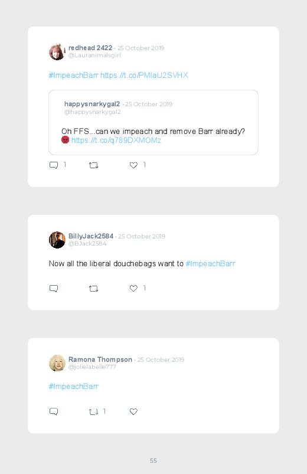Like BillyJack2584's tweet with heart icon
This screenshot has height=474, width=307.
[x=133, y=289]
